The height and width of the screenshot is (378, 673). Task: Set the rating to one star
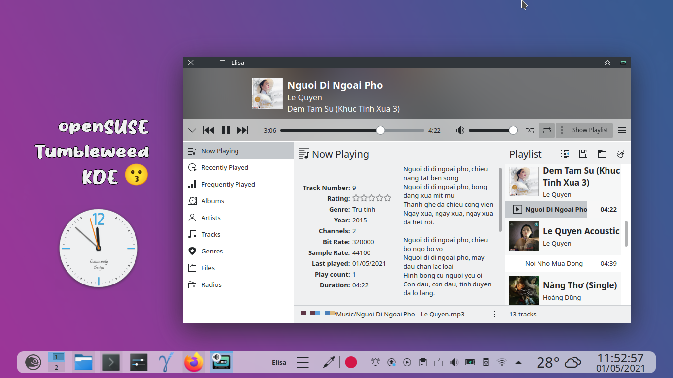pyautogui.click(x=356, y=198)
